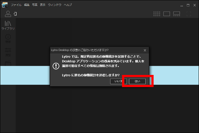Image resolution: width=199 pixels, height=133 pixels.
Task: Click the warning exclamation icon in dialog
Action: (56, 66)
